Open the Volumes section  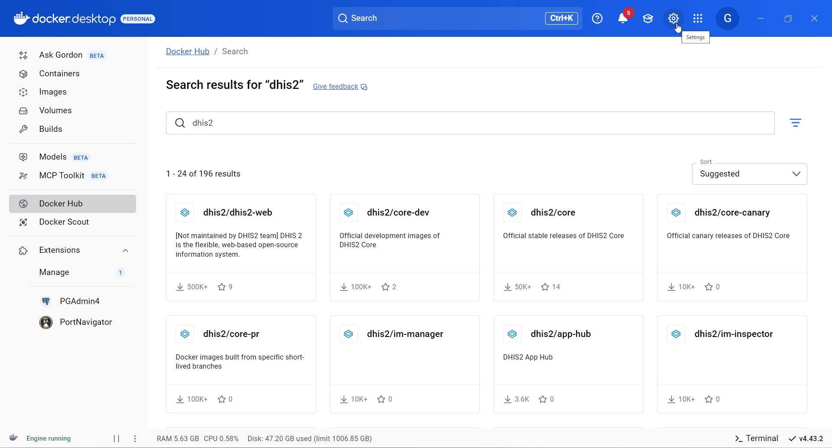coord(72,111)
